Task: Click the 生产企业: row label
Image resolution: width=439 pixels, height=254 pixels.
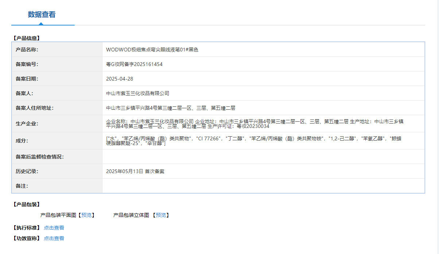Action: 27,124
